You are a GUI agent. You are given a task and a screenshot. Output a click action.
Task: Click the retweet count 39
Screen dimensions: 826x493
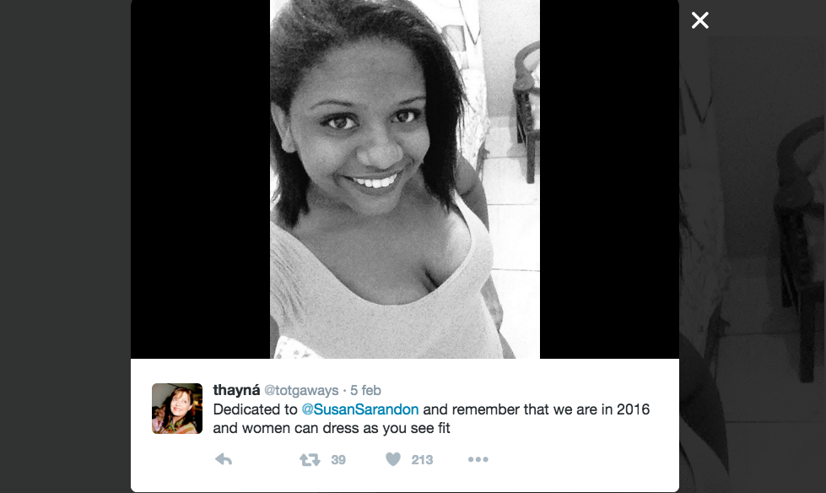338,460
